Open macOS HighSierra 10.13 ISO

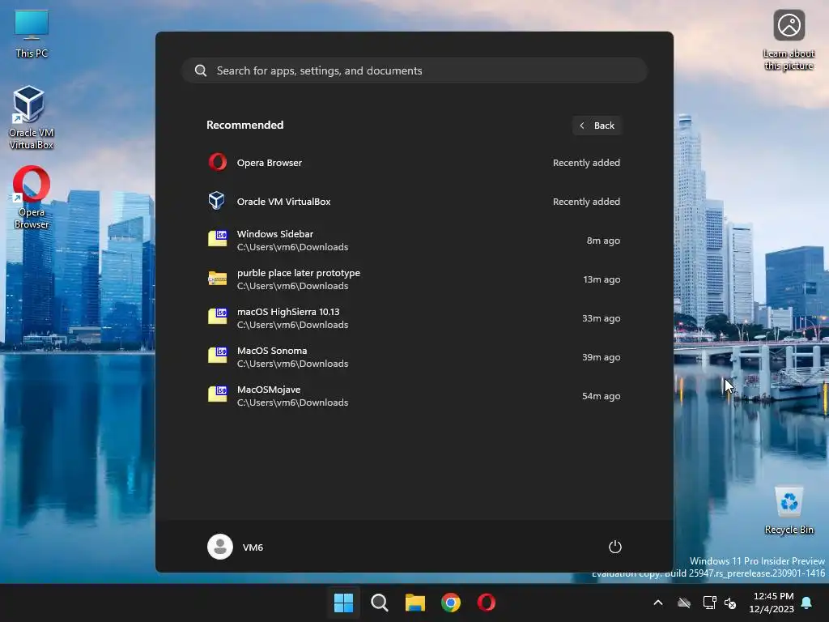coord(414,317)
